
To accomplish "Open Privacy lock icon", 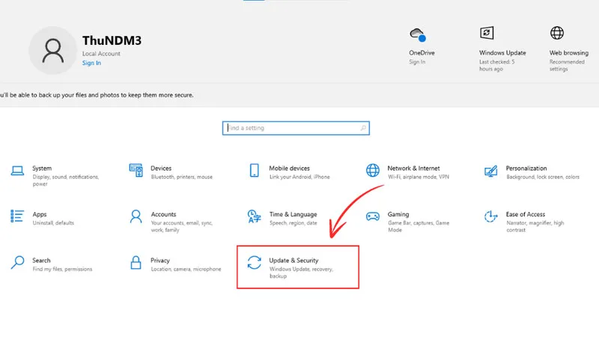I will point(136,263).
